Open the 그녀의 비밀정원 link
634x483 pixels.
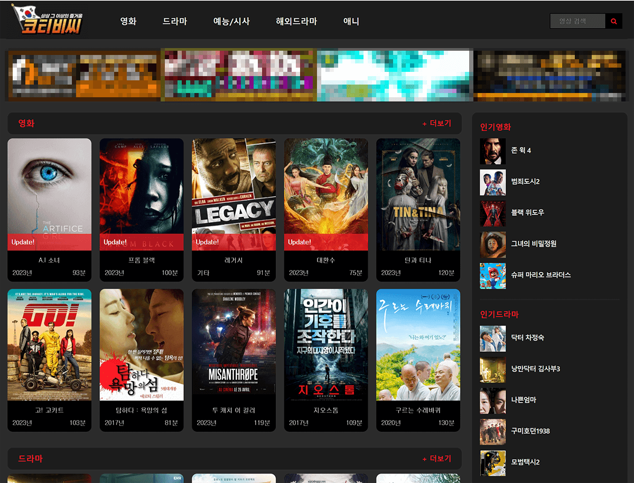534,244
